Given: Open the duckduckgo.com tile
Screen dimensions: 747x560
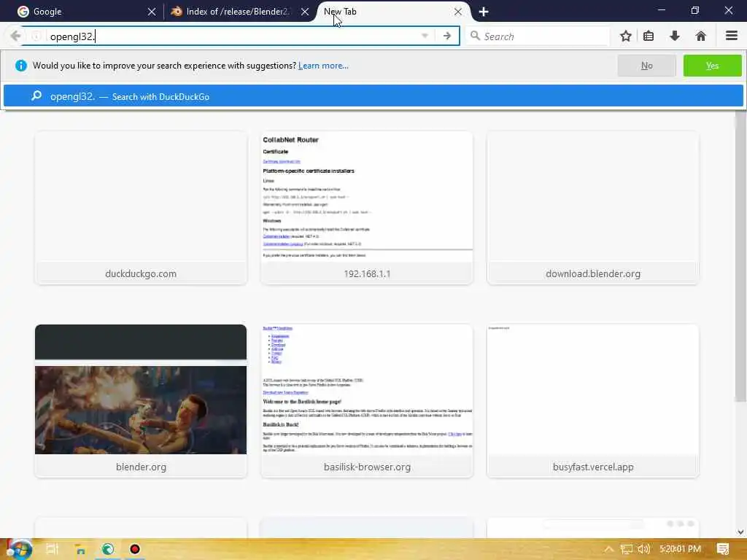Looking at the screenshot, I should click(141, 208).
